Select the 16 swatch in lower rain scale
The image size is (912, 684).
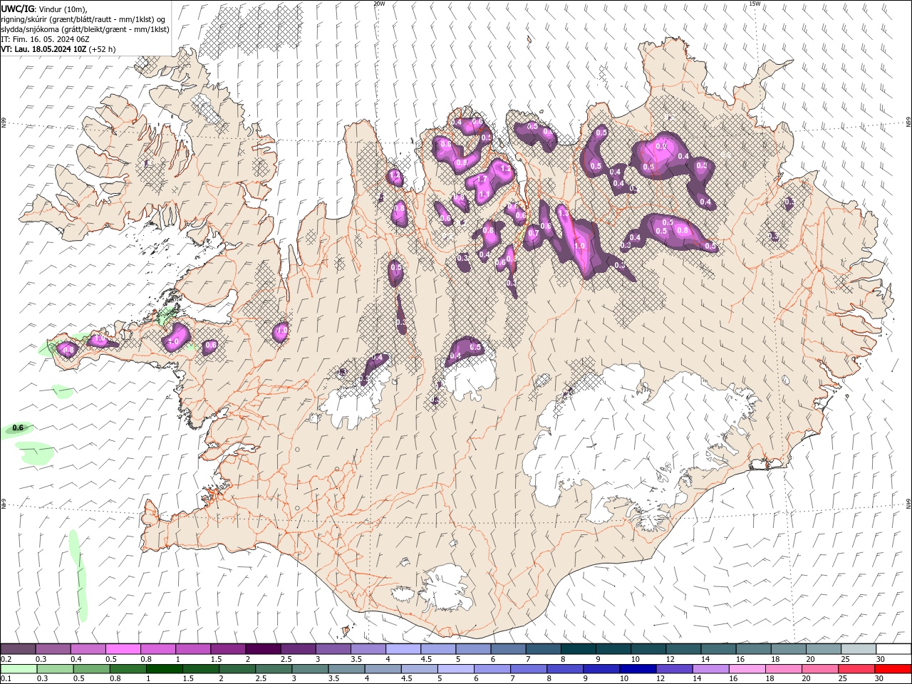point(747,669)
